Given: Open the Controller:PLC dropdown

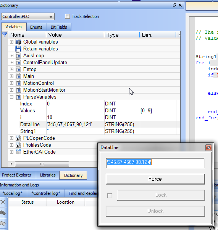Looking at the screenshot, I should click(28, 16).
